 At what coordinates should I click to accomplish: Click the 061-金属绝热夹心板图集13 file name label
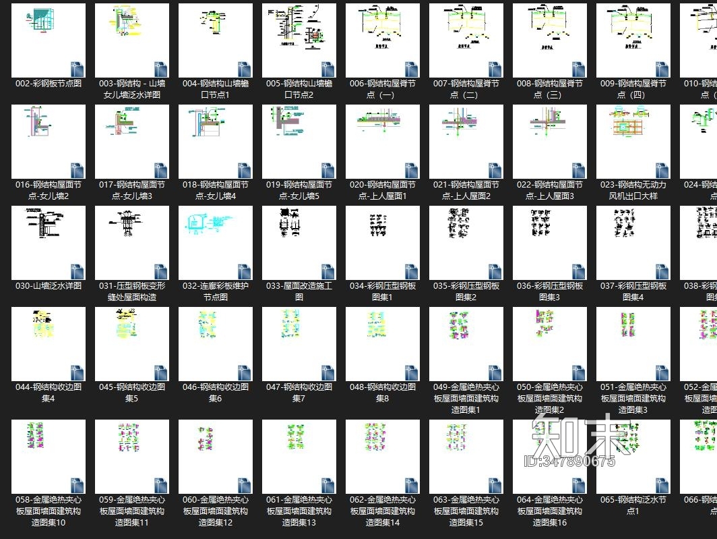point(299,511)
